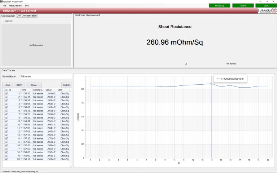Click the SURAGUS logo icon
The image size is (277, 173).
point(267,11)
